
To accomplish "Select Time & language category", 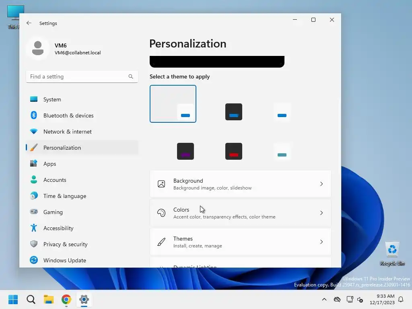I will [82, 196].
